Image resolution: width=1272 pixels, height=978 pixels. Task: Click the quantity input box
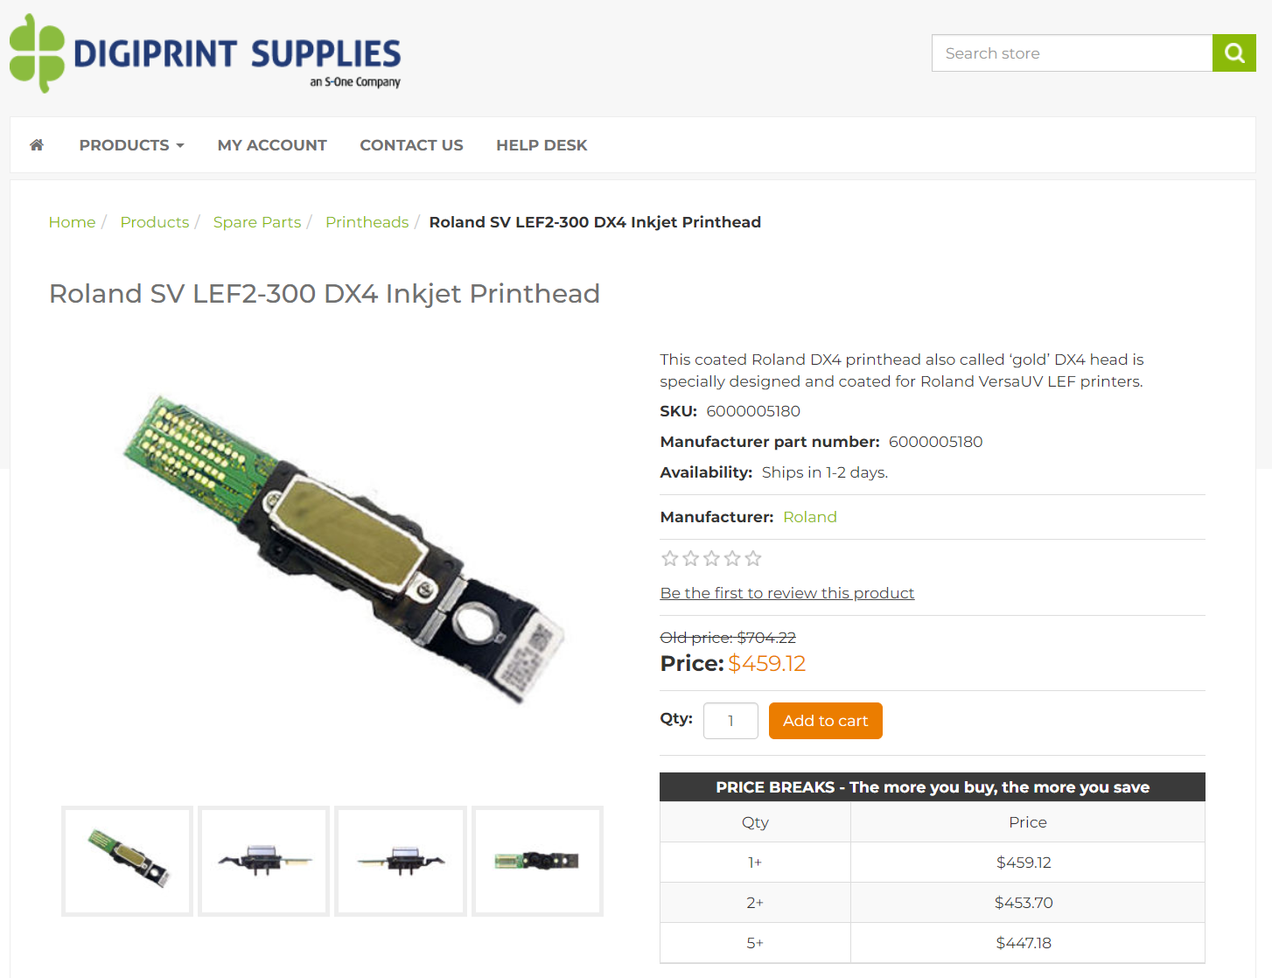pyautogui.click(x=730, y=721)
